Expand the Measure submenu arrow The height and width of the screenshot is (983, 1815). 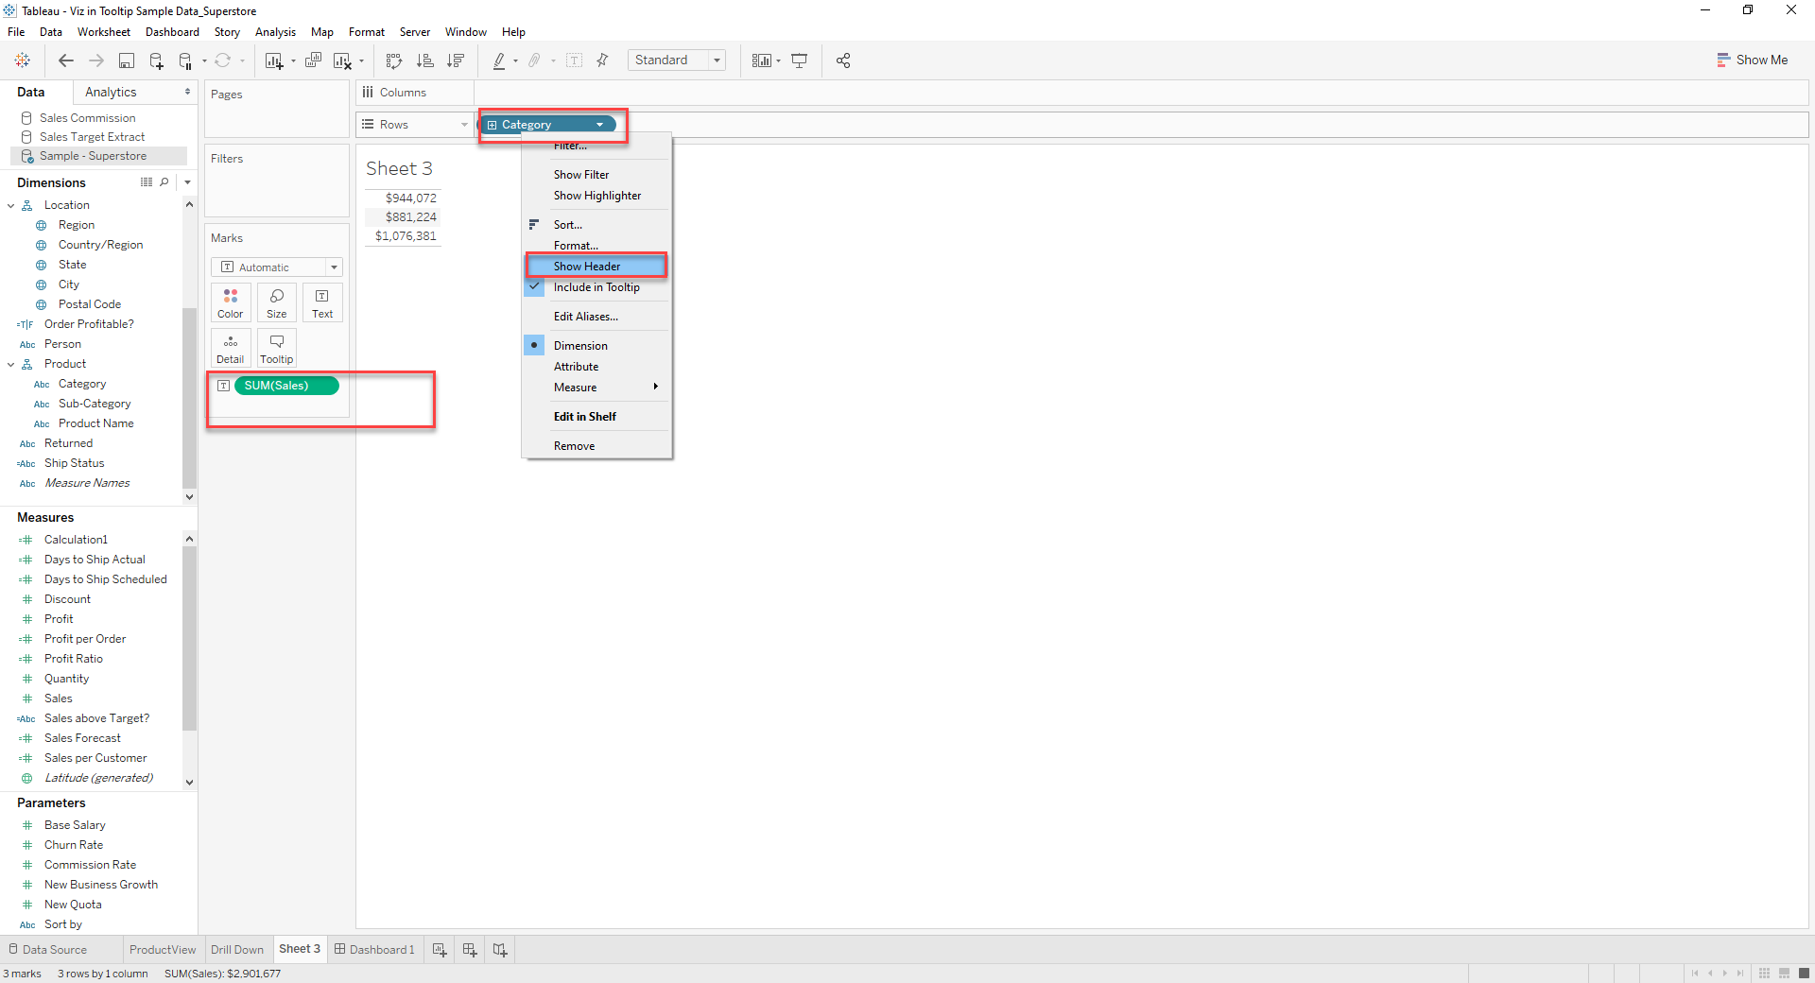pyautogui.click(x=655, y=387)
